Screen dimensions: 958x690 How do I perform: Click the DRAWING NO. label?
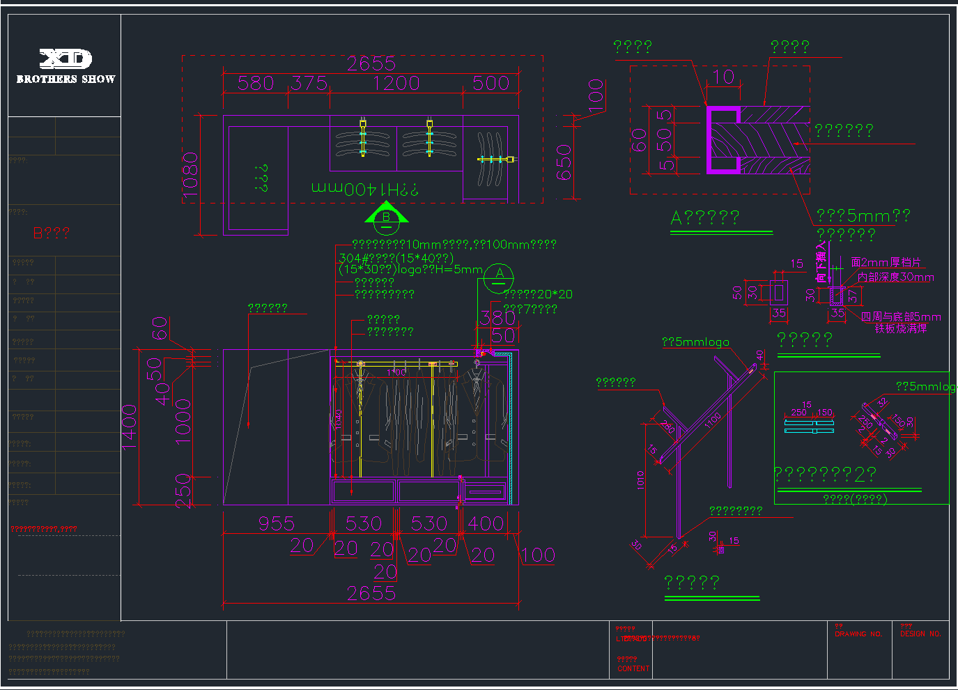pos(858,634)
